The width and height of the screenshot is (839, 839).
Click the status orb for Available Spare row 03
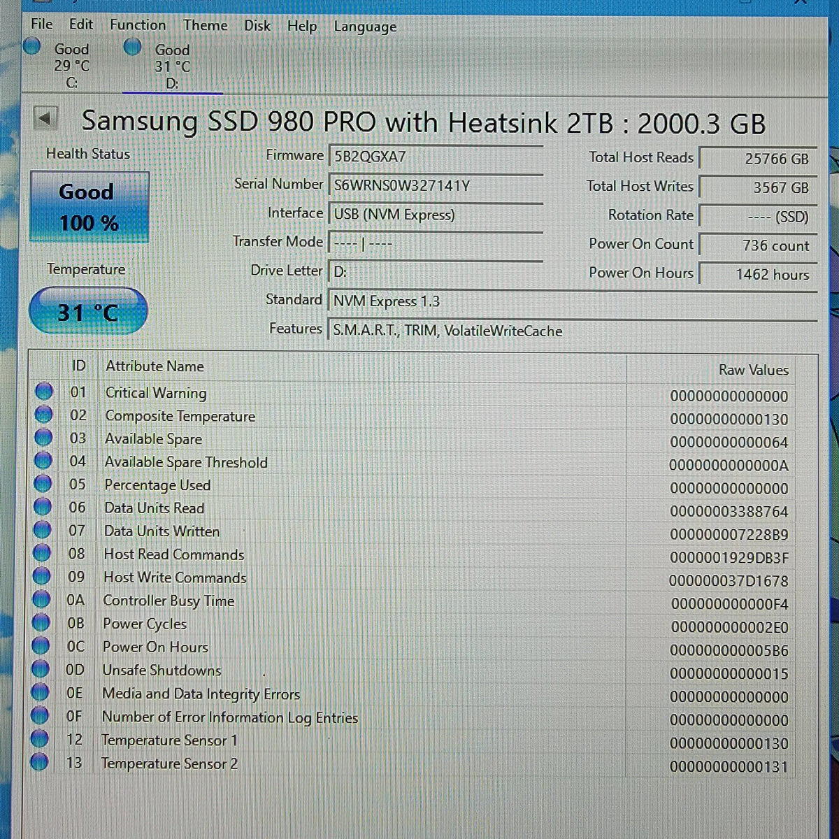pyautogui.click(x=43, y=438)
